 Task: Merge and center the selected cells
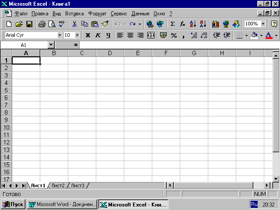pos(151,35)
